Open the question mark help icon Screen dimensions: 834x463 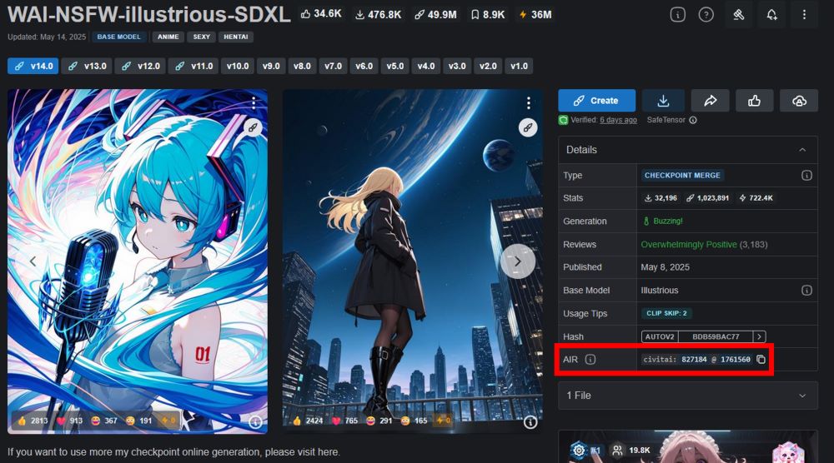click(x=706, y=15)
